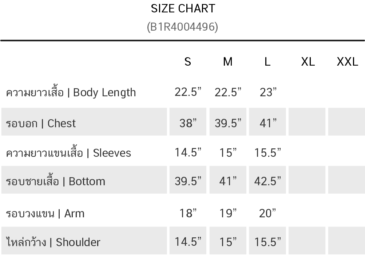Select the M size column header
The image size is (365, 272).
pos(227,62)
